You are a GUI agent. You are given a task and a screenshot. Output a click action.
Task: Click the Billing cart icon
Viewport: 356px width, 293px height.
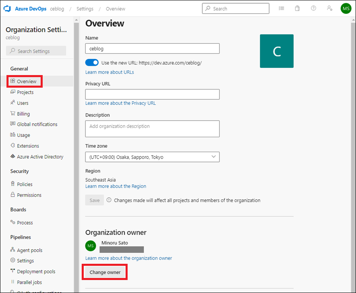coord(13,113)
